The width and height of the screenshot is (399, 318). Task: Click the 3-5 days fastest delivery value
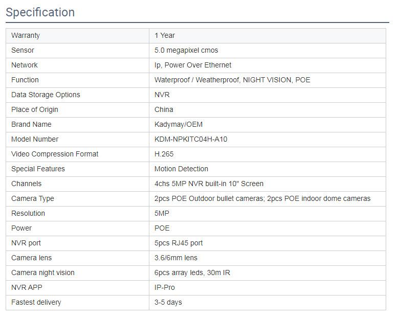pos(168,303)
